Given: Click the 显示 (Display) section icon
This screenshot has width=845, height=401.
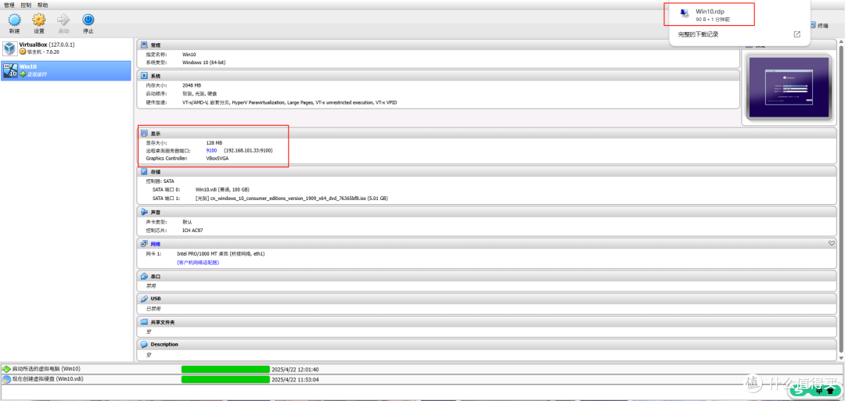Looking at the screenshot, I should tap(144, 133).
